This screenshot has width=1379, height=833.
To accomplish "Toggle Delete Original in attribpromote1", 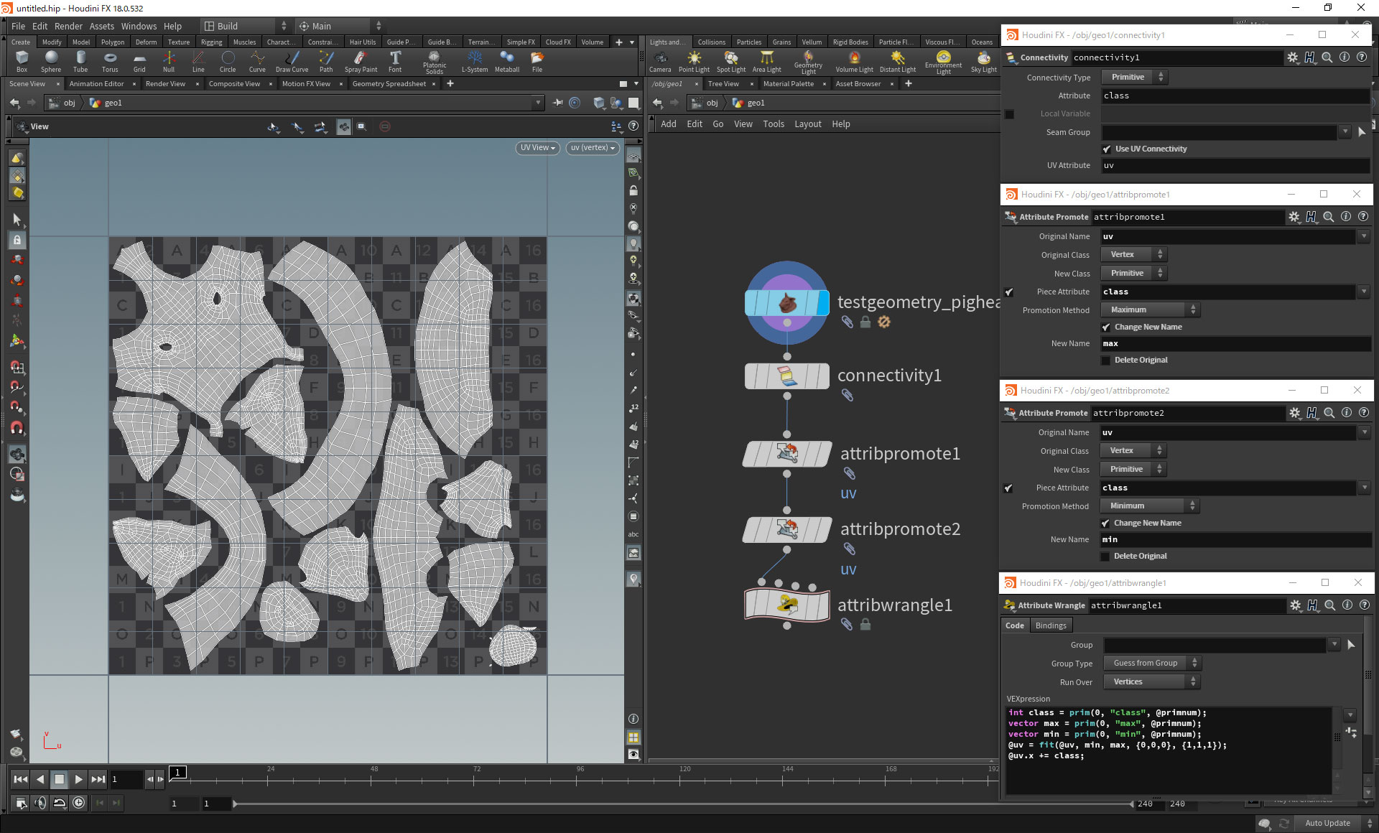I will pos(1106,360).
